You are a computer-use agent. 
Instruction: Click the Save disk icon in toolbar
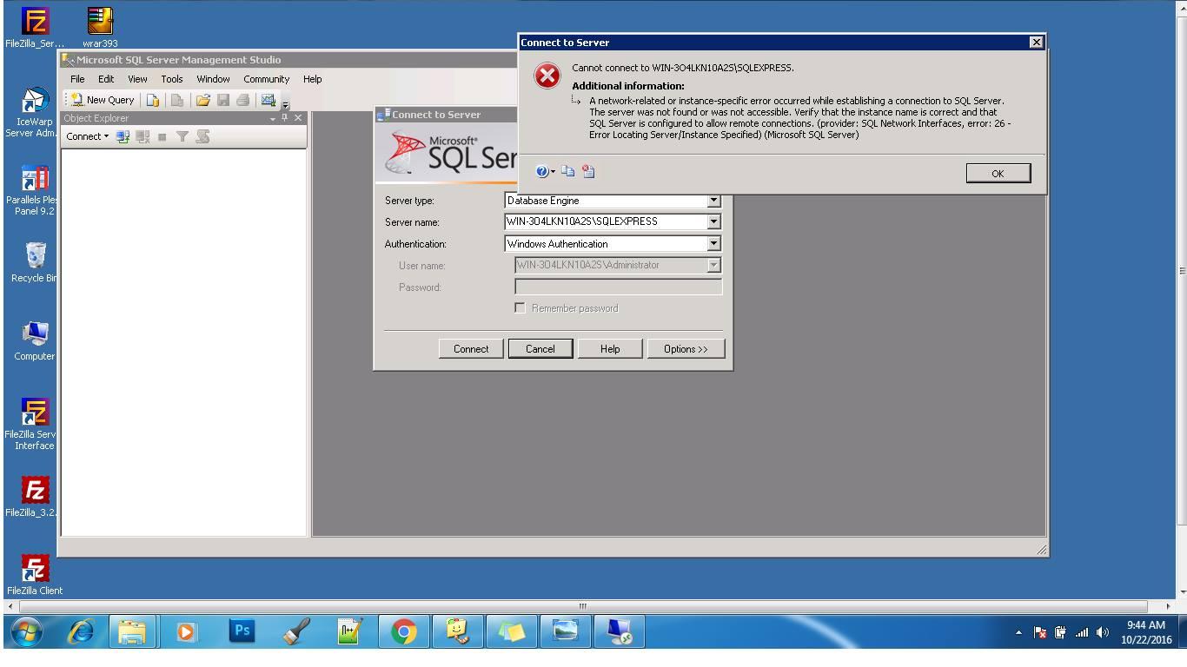coord(223,100)
